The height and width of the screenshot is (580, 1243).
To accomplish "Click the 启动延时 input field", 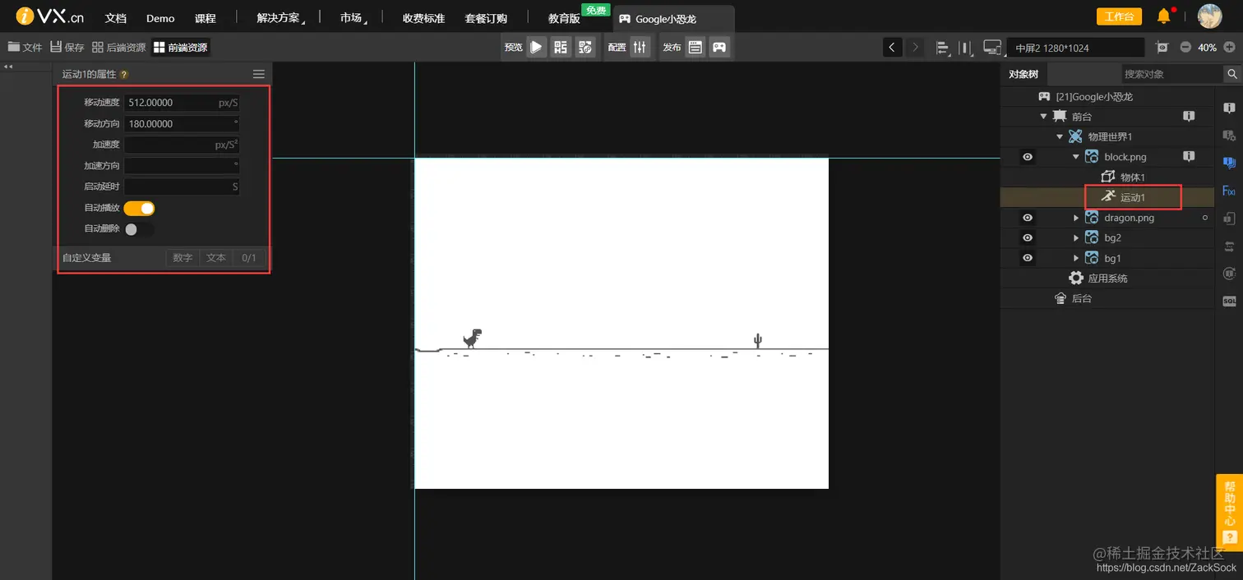I will 182,186.
